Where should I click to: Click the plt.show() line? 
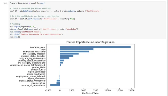point(15,37)
